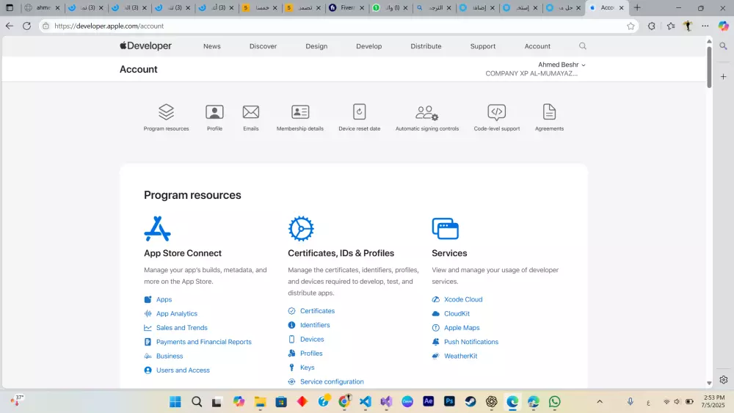Open browser settings and more menu
The width and height of the screenshot is (734, 413).
point(705,26)
